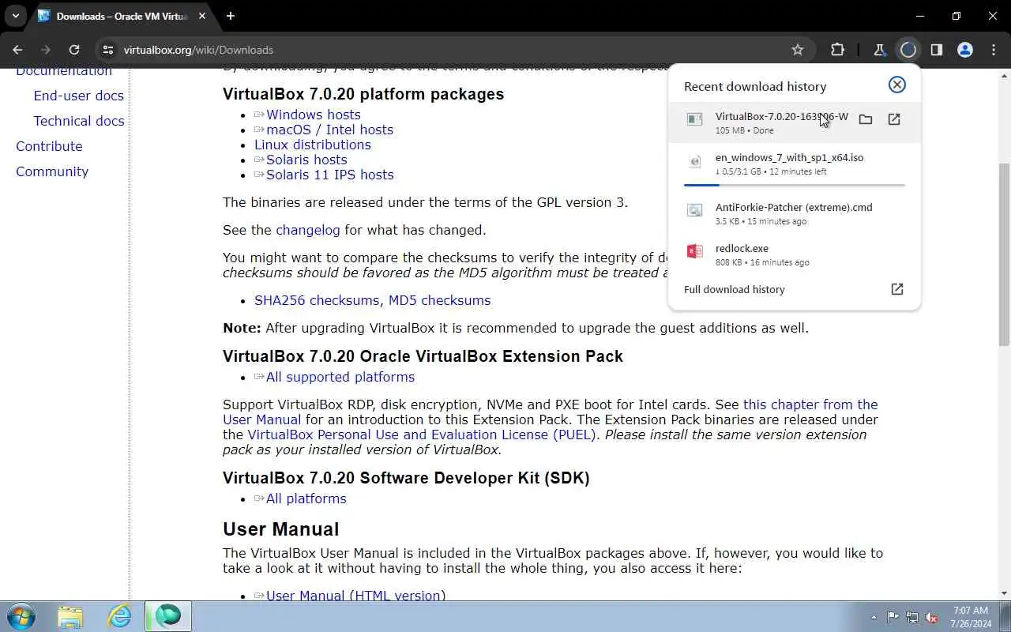Open the MD5 checksums link
This screenshot has width=1011, height=632.
[x=439, y=300]
